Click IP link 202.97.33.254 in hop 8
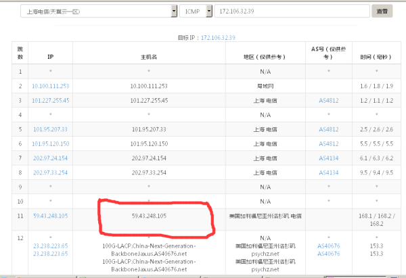The width and height of the screenshot is (406, 278). pyautogui.click(x=51, y=172)
